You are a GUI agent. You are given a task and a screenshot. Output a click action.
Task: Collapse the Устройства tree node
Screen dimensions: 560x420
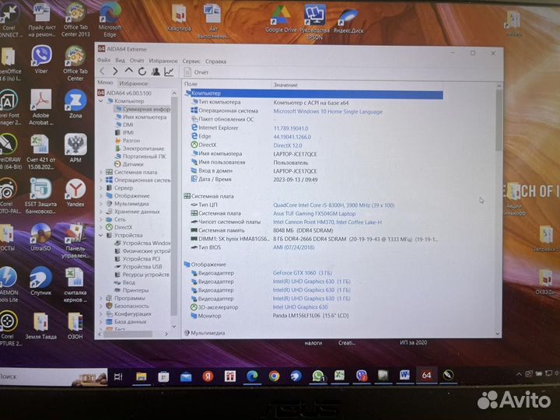101,235
